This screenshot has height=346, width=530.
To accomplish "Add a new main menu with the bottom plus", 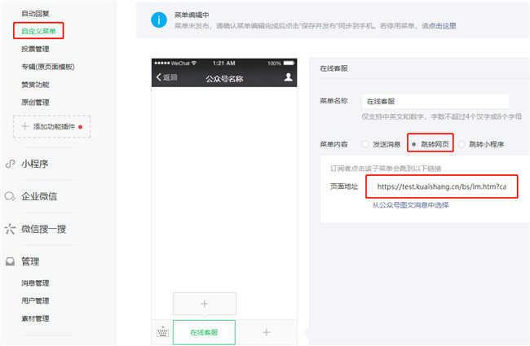I will coord(266,332).
